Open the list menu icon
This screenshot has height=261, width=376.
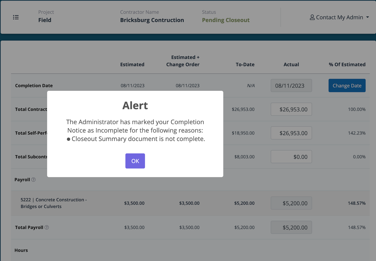coord(16,17)
